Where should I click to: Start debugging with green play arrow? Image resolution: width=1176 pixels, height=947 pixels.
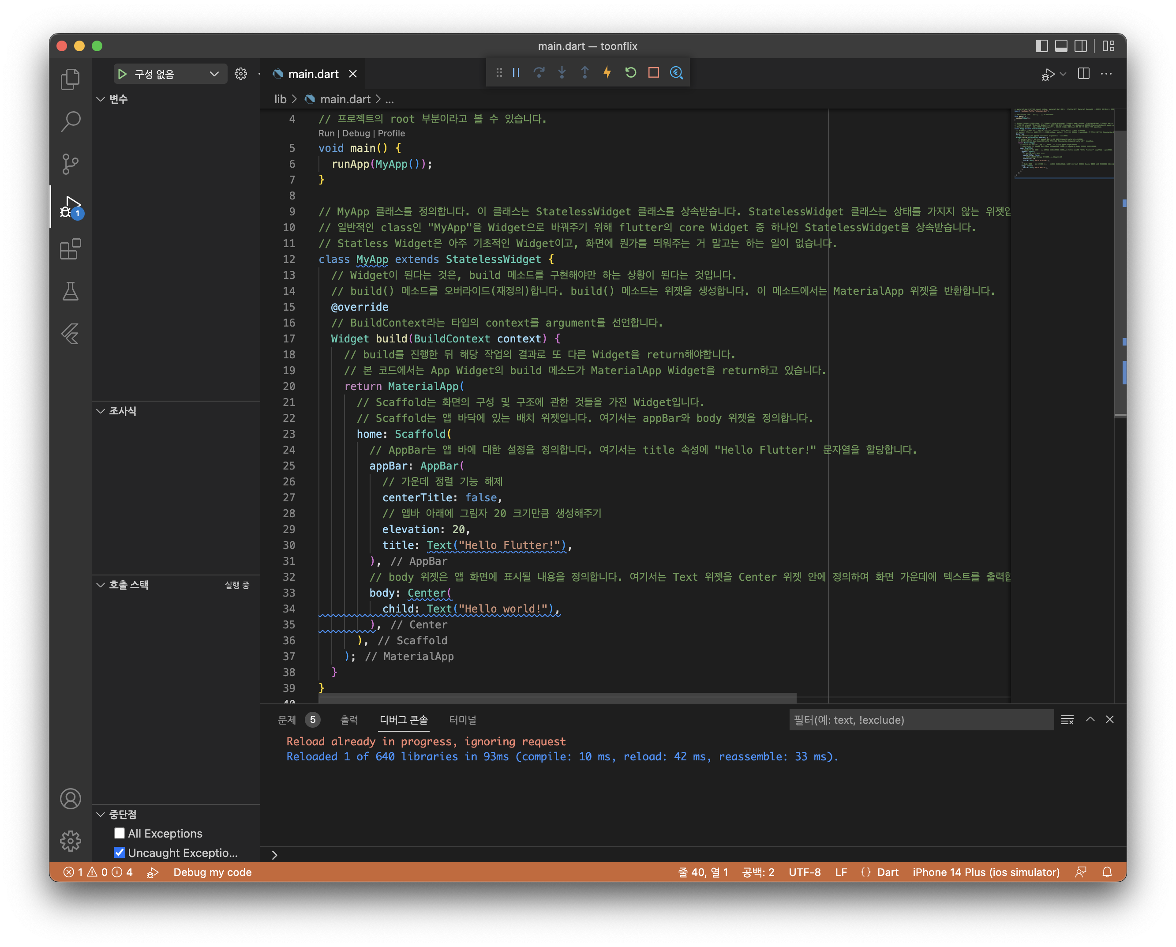pyautogui.click(x=122, y=74)
